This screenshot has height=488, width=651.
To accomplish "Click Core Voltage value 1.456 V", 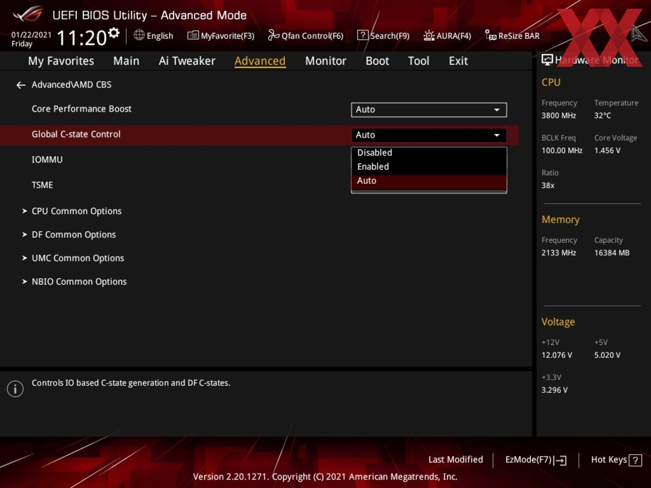I will [607, 150].
